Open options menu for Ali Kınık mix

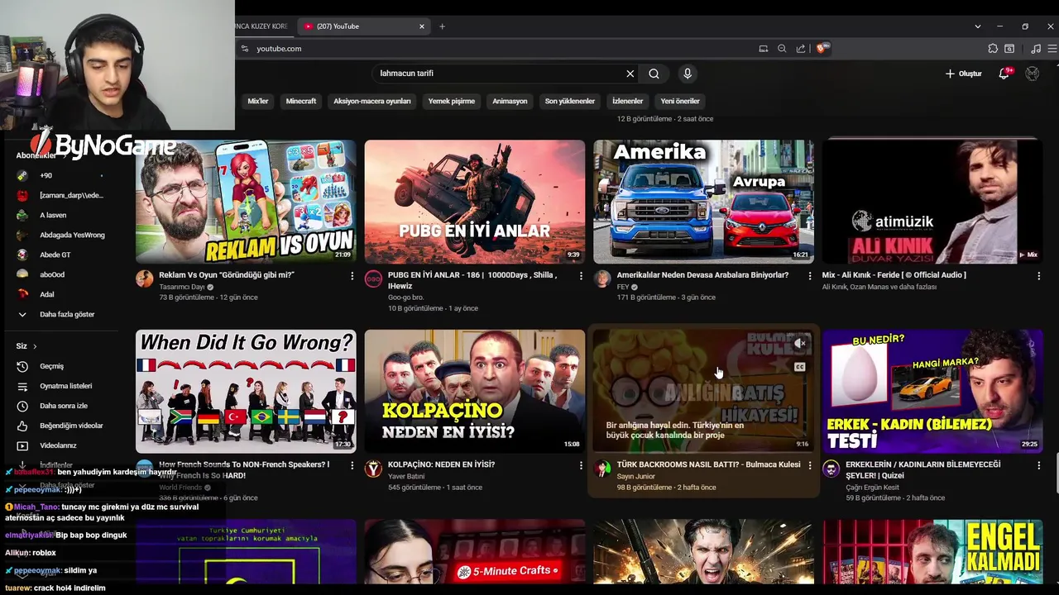tap(1039, 276)
